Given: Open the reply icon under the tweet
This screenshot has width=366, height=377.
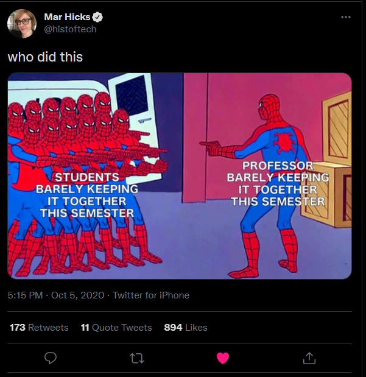Looking at the screenshot, I should (x=51, y=358).
